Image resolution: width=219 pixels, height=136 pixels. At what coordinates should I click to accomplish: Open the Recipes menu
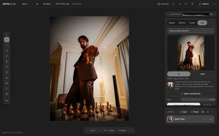47,4
